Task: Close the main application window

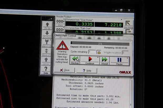Action: tap(129, 10)
